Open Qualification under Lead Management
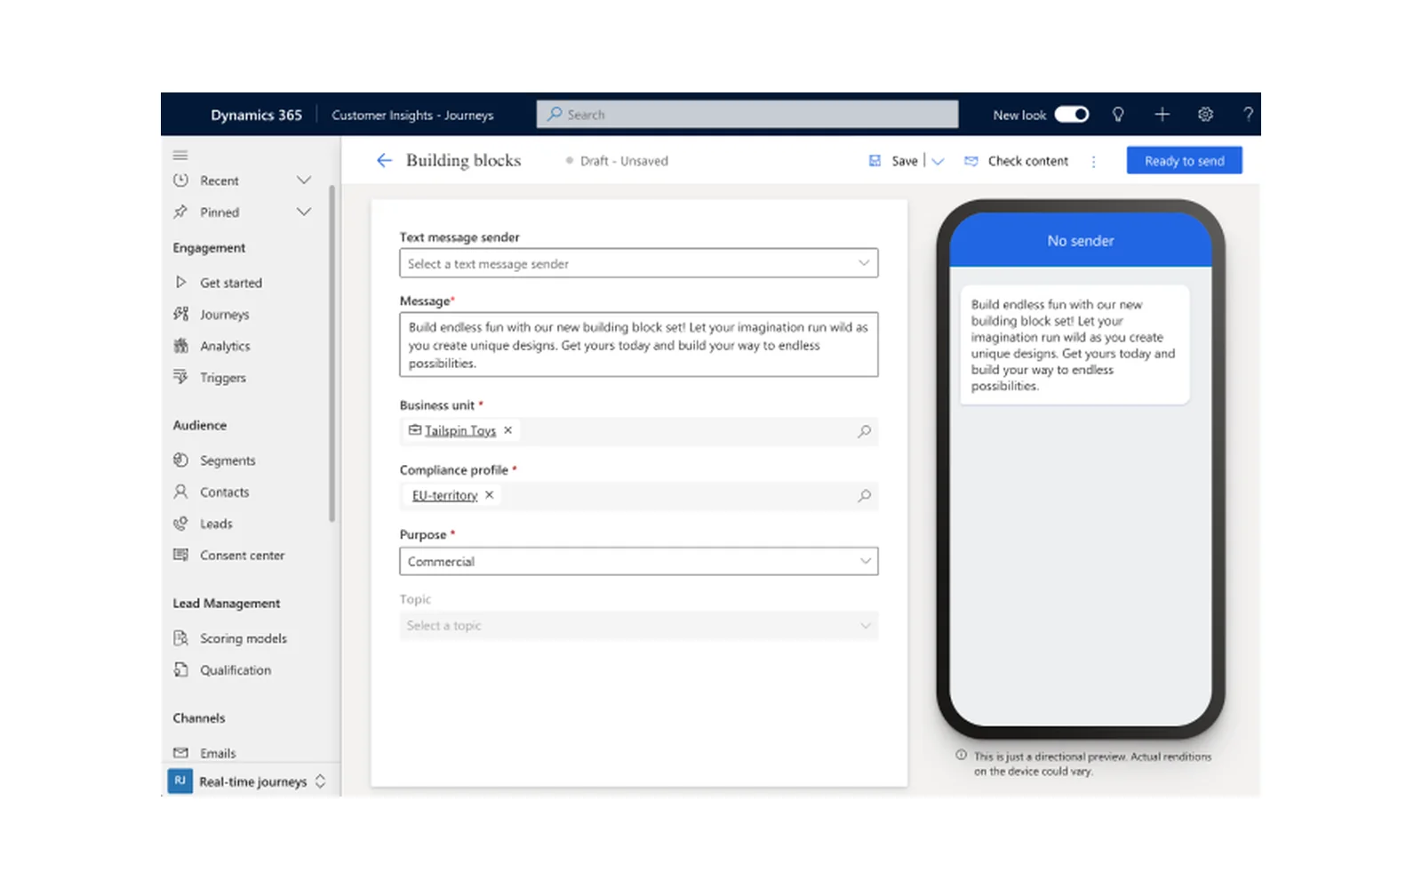Screen dimensions: 1422x889 [x=236, y=670]
